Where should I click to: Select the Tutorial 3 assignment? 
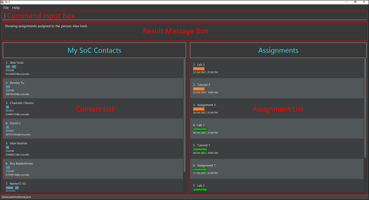coord(203,85)
